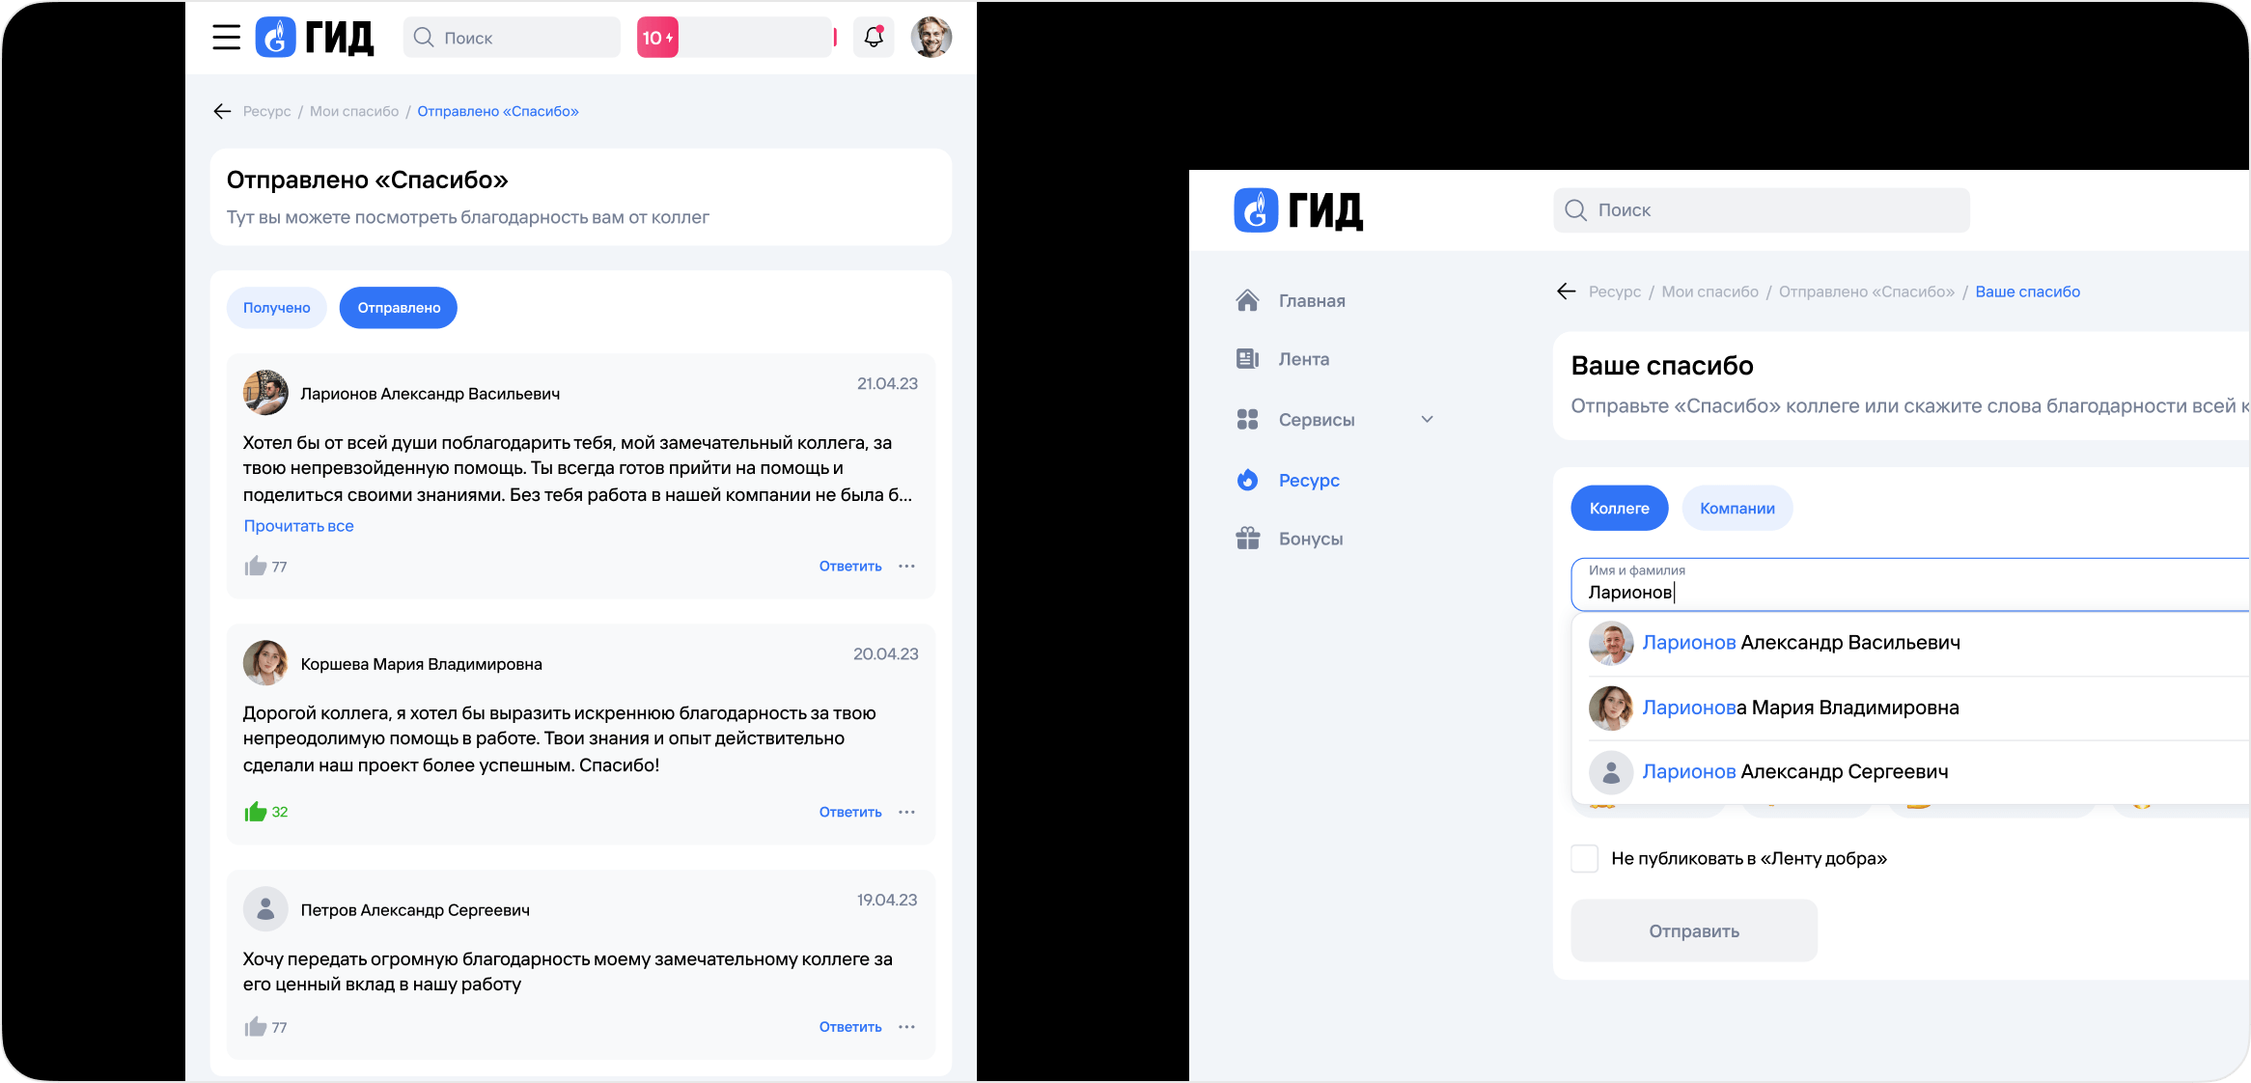Open the user profile avatar
Screen dimensions: 2251x1083
click(x=931, y=38)
